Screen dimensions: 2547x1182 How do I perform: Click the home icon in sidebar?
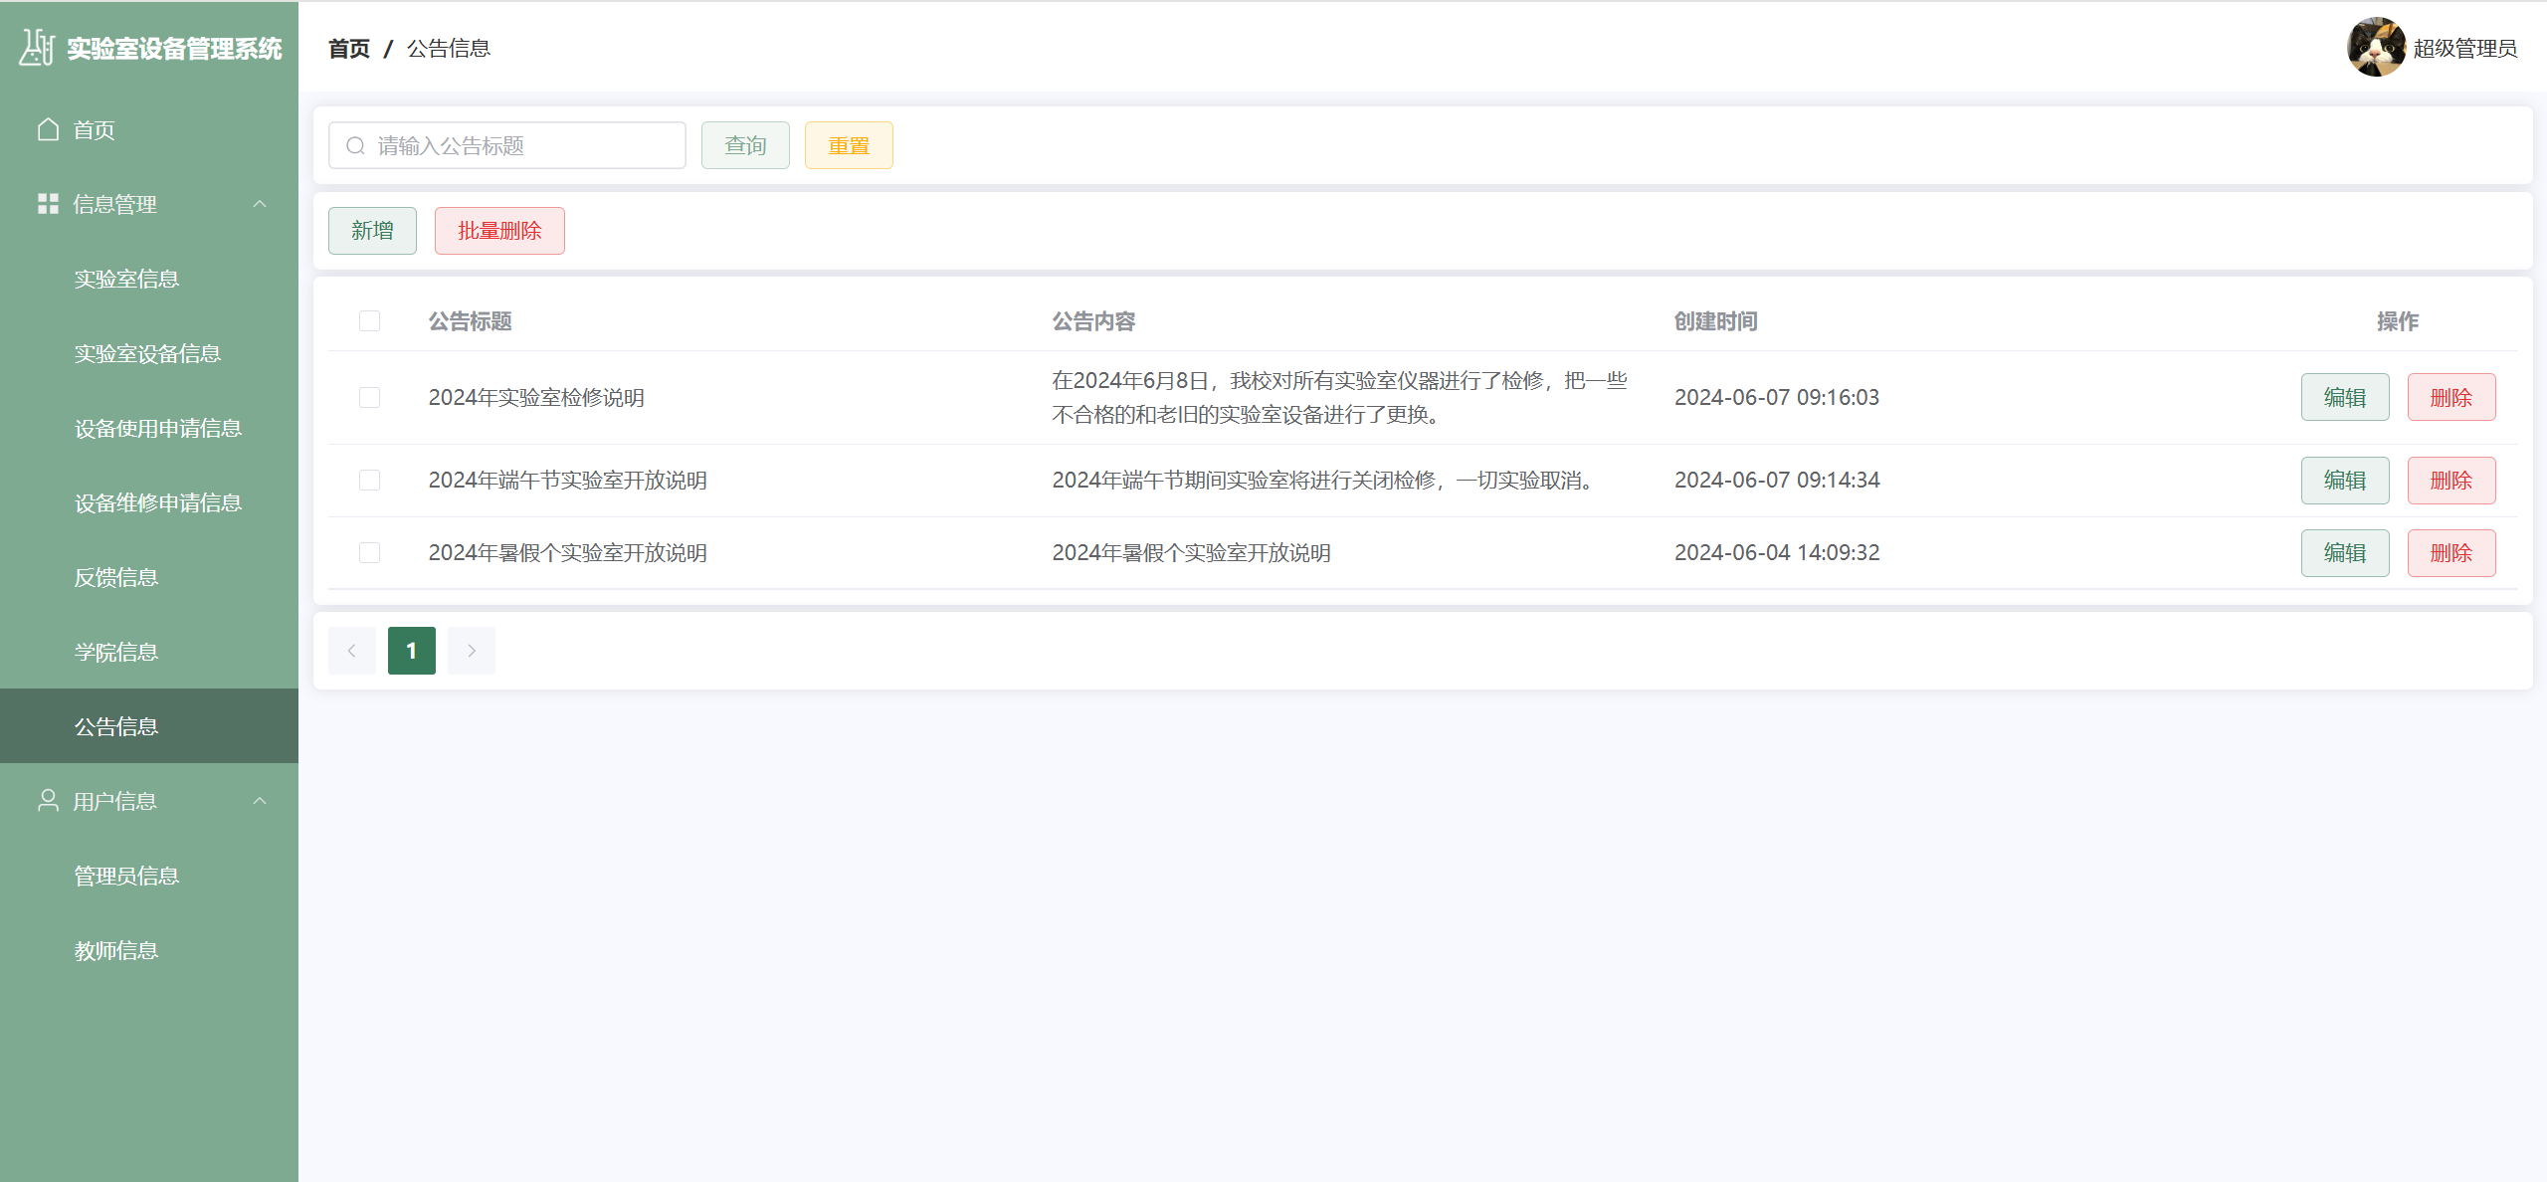tap(48, 129)
